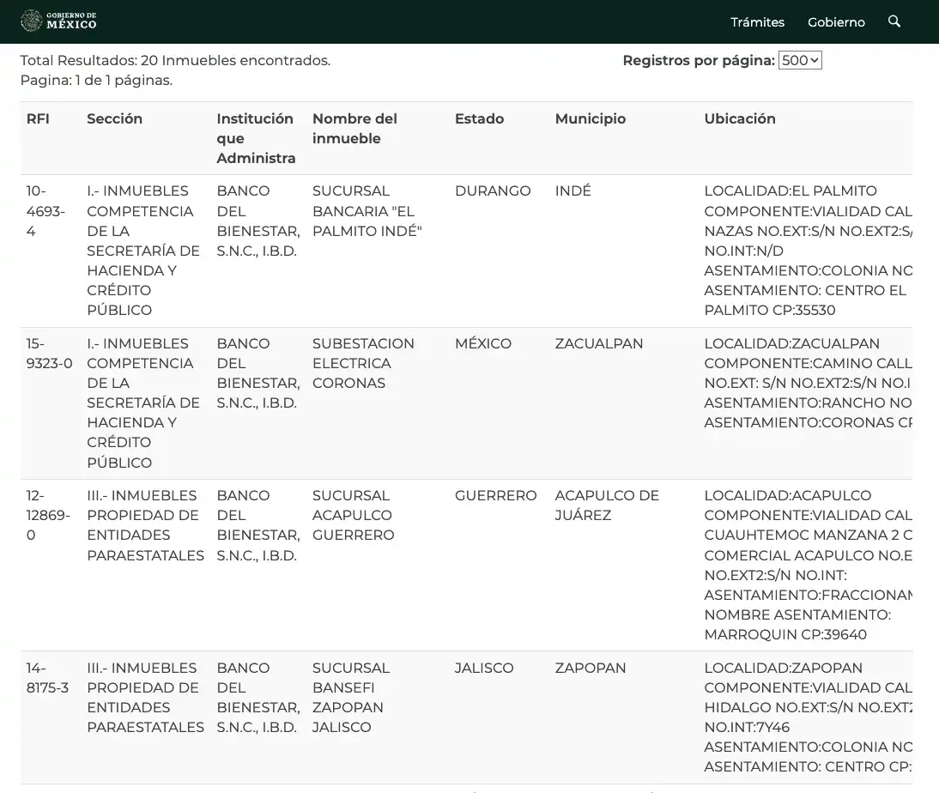Expand the Registros por página dropdown
Image resolution: width=939 pixels, height=793 pixels.
[799, 60]
